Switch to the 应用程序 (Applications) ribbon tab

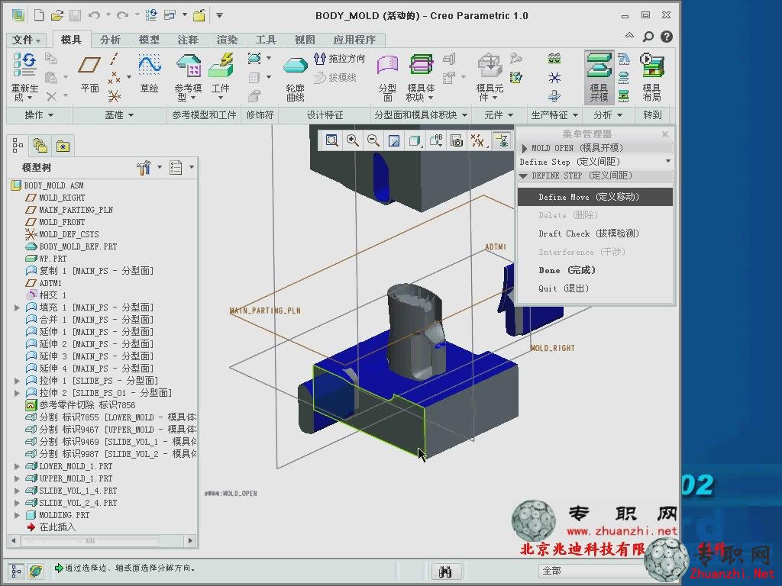tap(354, 40)
